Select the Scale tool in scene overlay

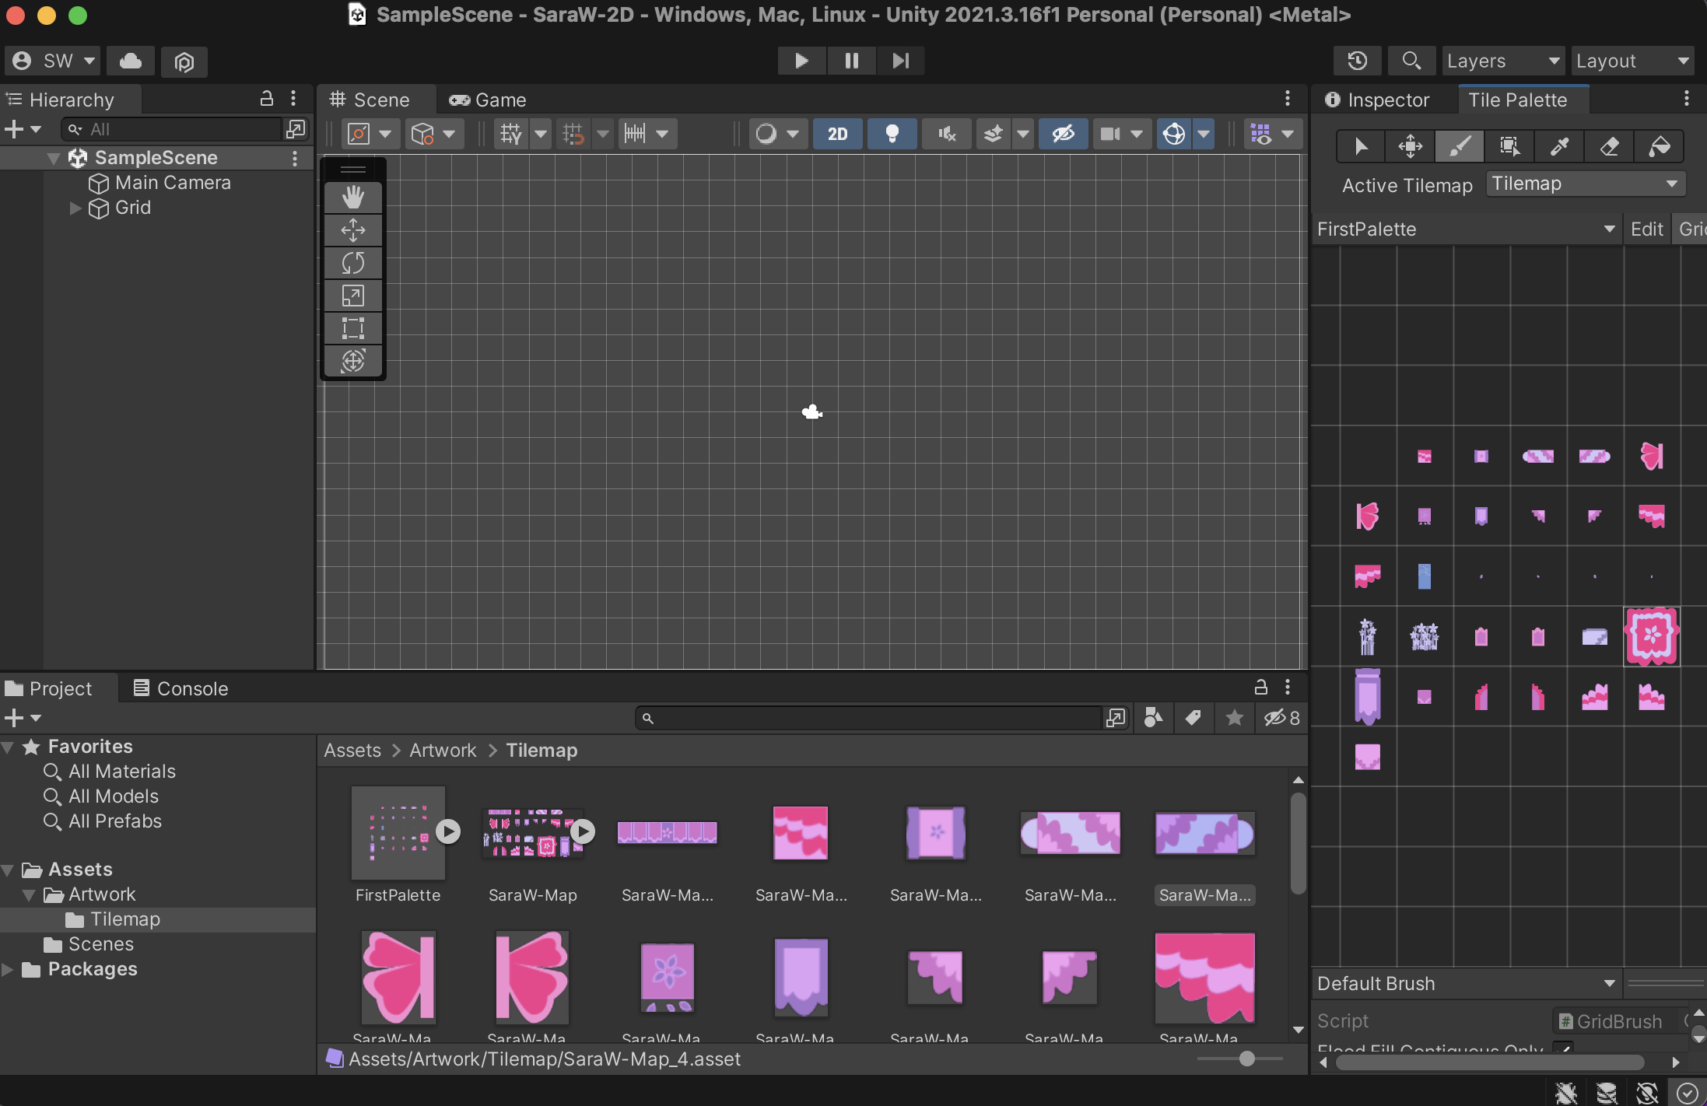point(353,296)
